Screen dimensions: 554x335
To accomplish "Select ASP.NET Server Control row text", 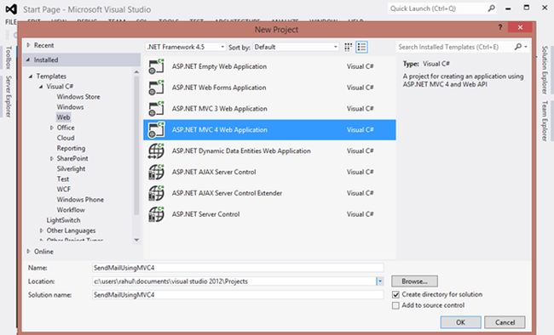I will pyautogui.click(x=205, y=214).
